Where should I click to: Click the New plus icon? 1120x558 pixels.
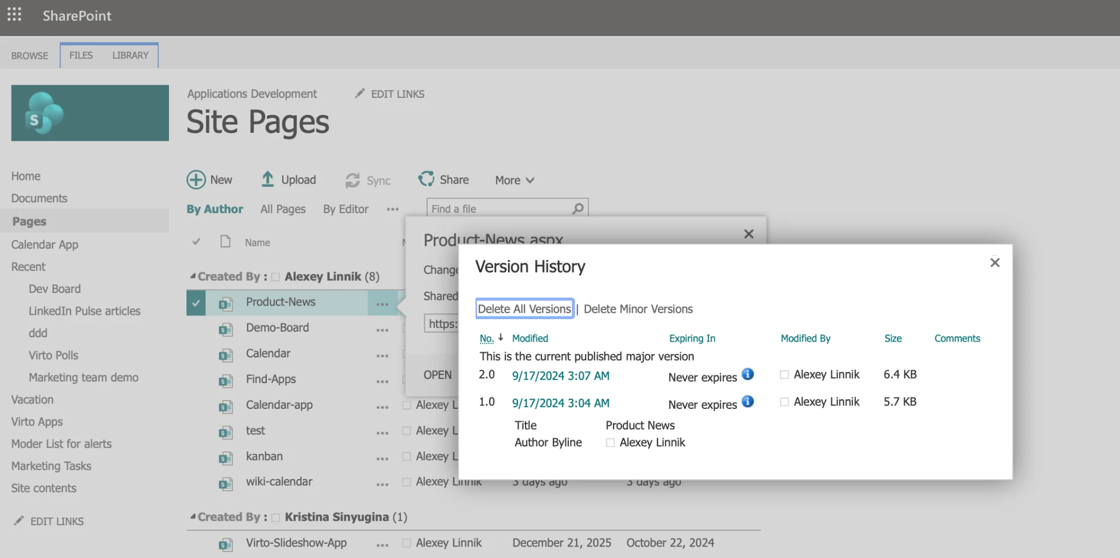pyautogui.click(x=196, y=180)
